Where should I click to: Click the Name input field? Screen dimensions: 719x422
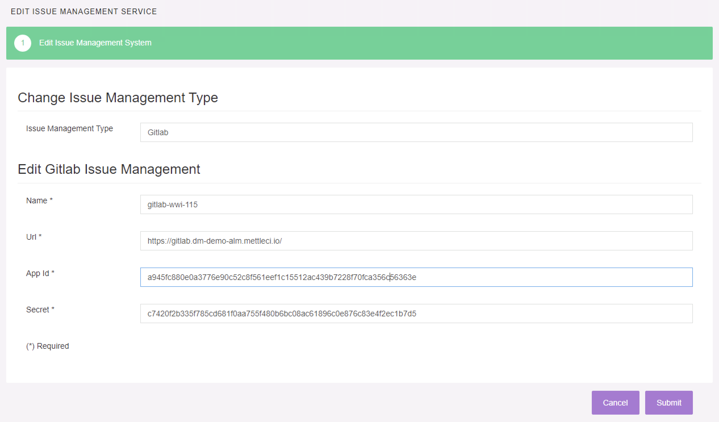click(416, 204)
